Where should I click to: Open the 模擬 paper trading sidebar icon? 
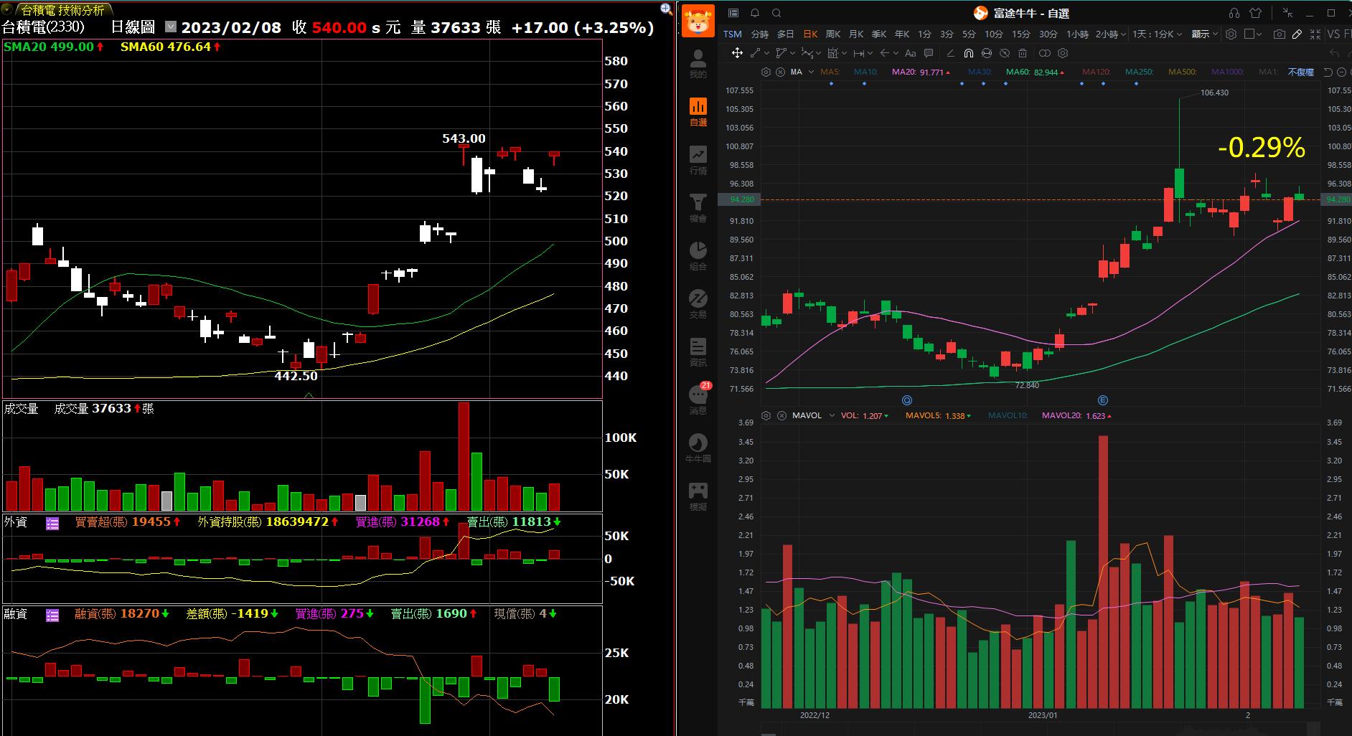click(698, 496)
